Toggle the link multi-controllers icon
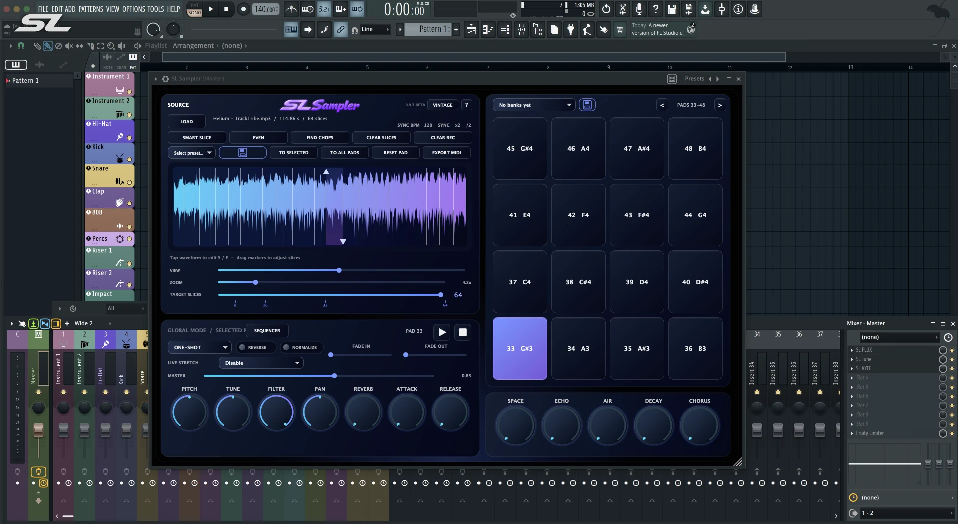Viewport: 958px width, 524px height. pos(341,30)
